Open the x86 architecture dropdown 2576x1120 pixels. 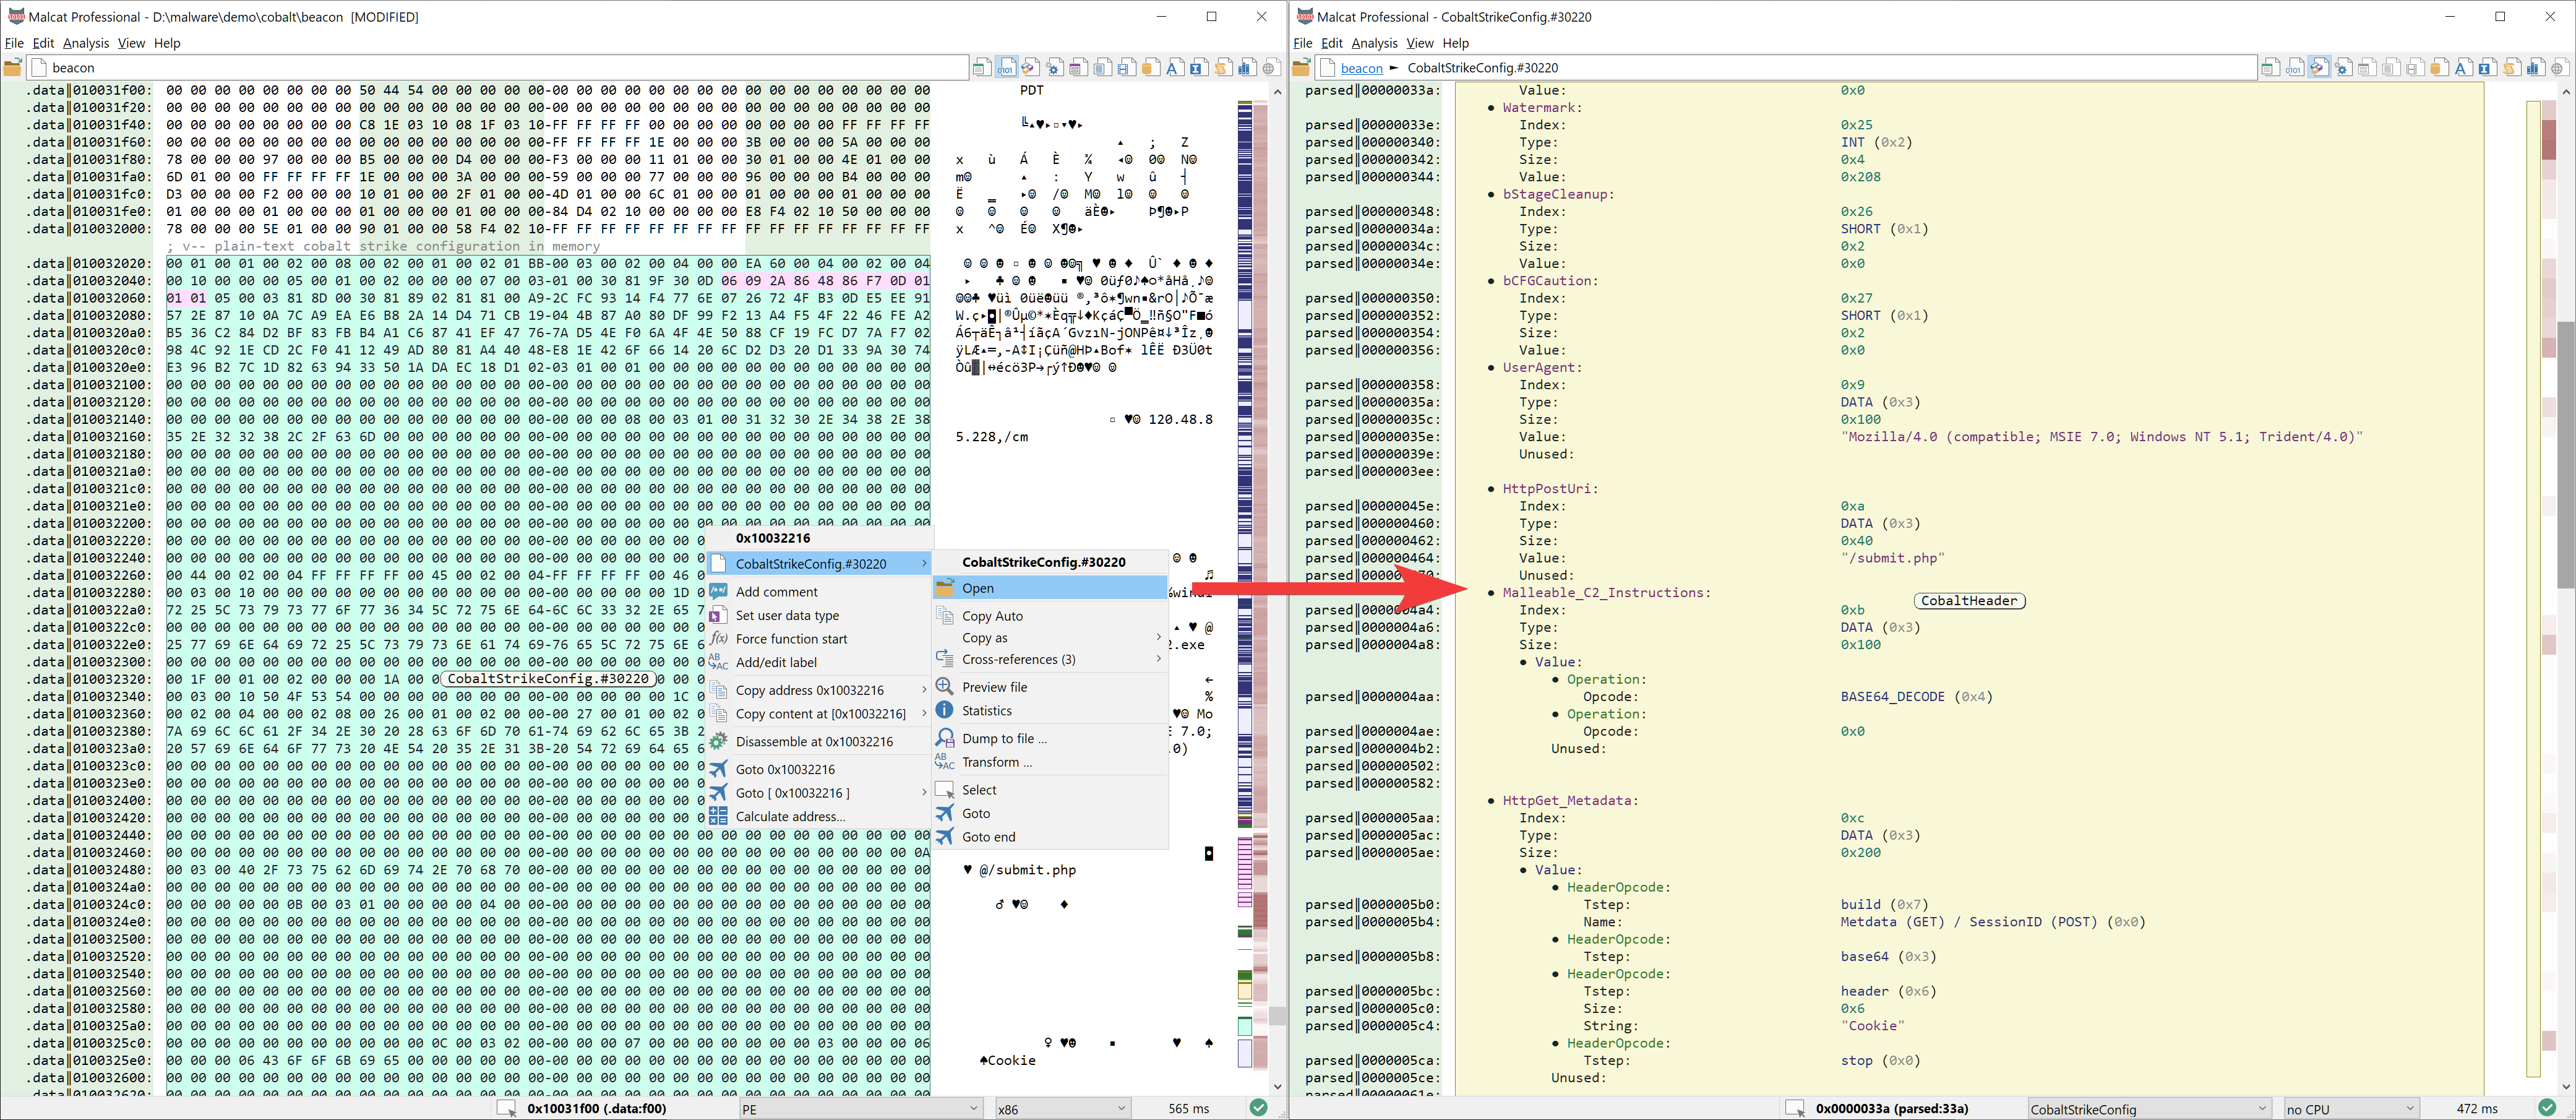pos(1062,1109)
